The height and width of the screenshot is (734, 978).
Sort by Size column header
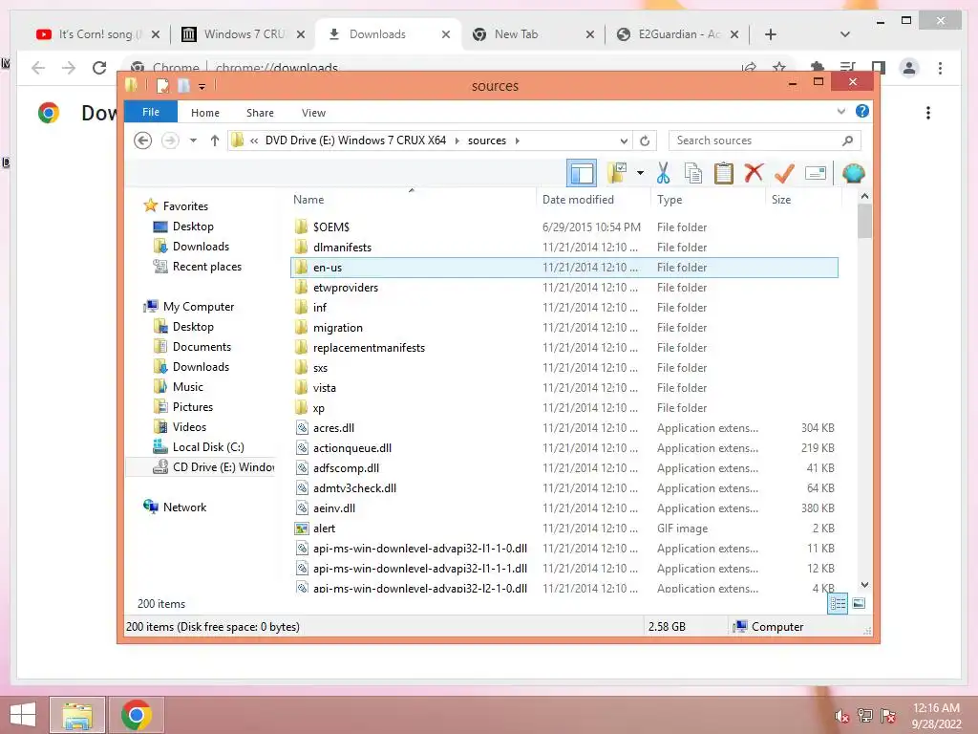point(803,199)
